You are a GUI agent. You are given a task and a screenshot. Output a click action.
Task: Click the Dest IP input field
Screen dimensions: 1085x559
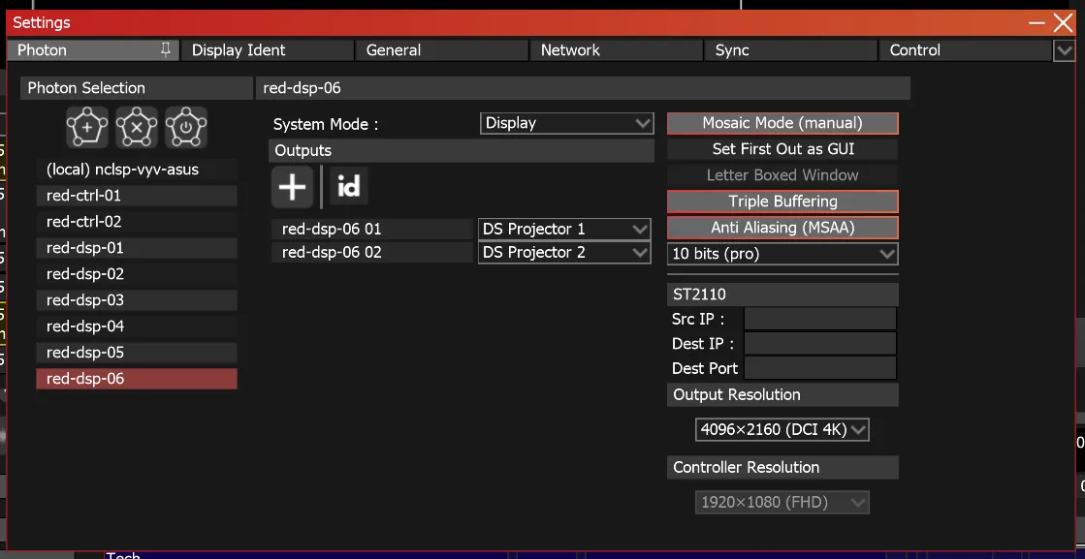point(820,343)
